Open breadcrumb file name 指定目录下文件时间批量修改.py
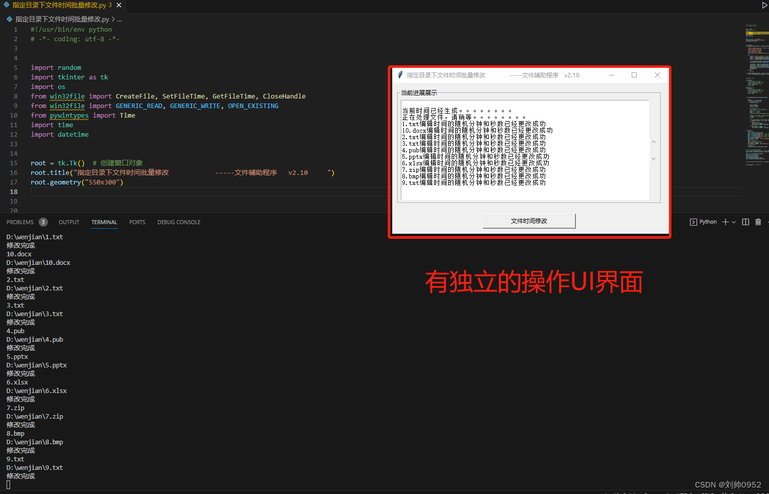This screenshot has height=494, width=769. click(x=62, y=19)
